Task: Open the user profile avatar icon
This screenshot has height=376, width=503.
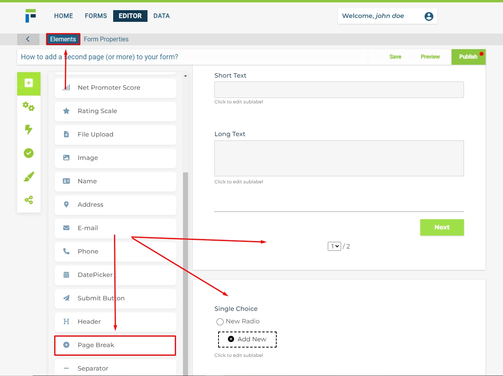Action: click(x=429, y=16)
